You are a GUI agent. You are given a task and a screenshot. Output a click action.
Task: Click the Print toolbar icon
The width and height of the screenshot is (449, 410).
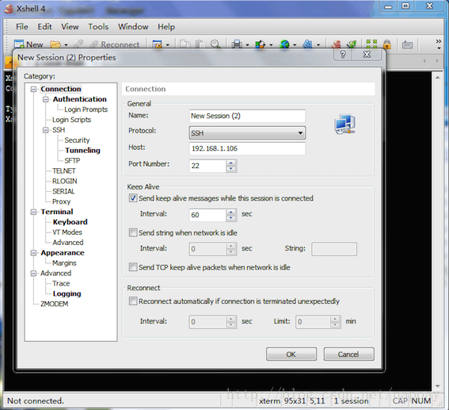[237, 44]
